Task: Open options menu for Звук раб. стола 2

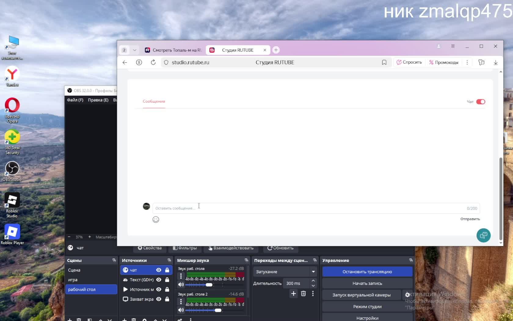Action: coord(181,302)
